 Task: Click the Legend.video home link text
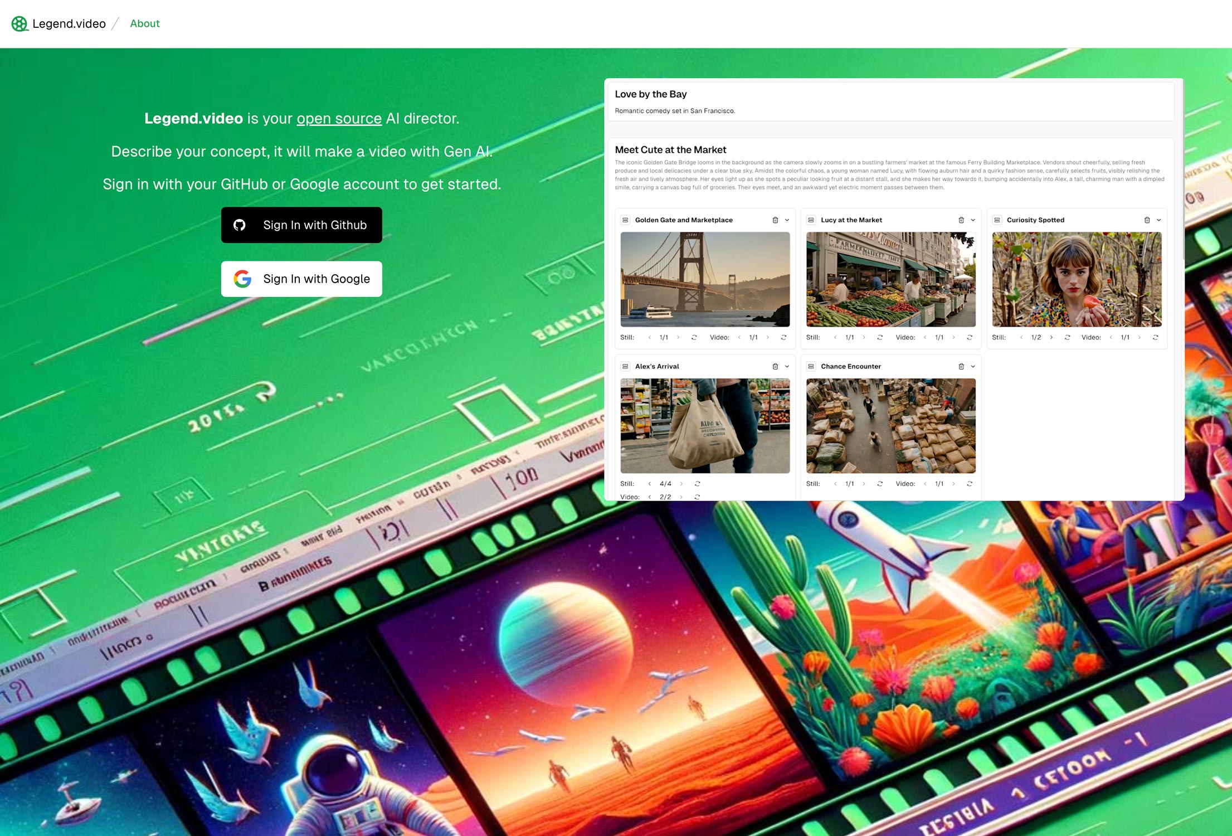[69, 23]
